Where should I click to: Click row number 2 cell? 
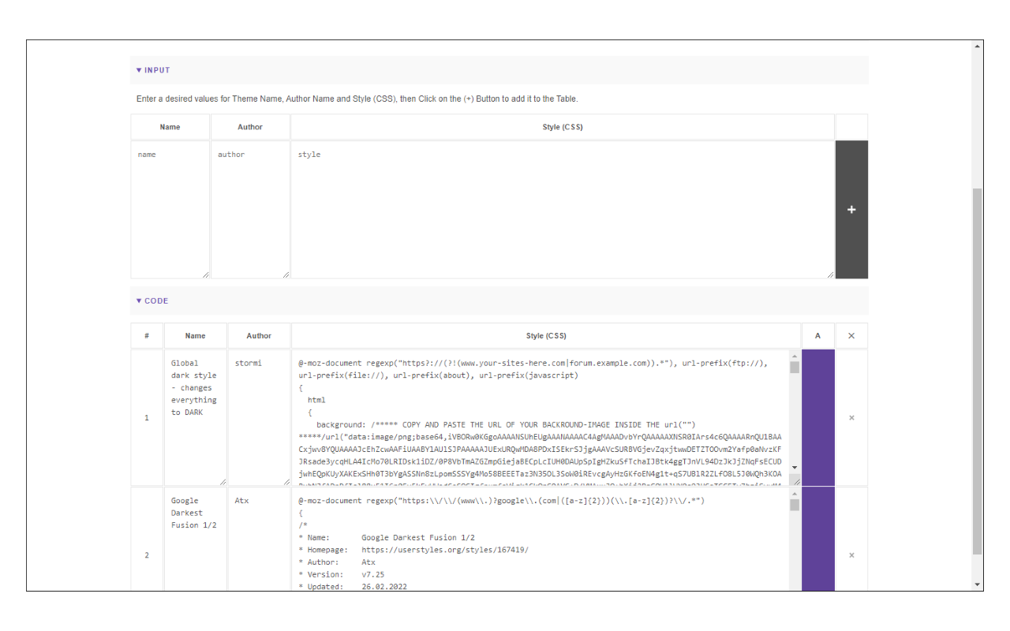(147, 555)
